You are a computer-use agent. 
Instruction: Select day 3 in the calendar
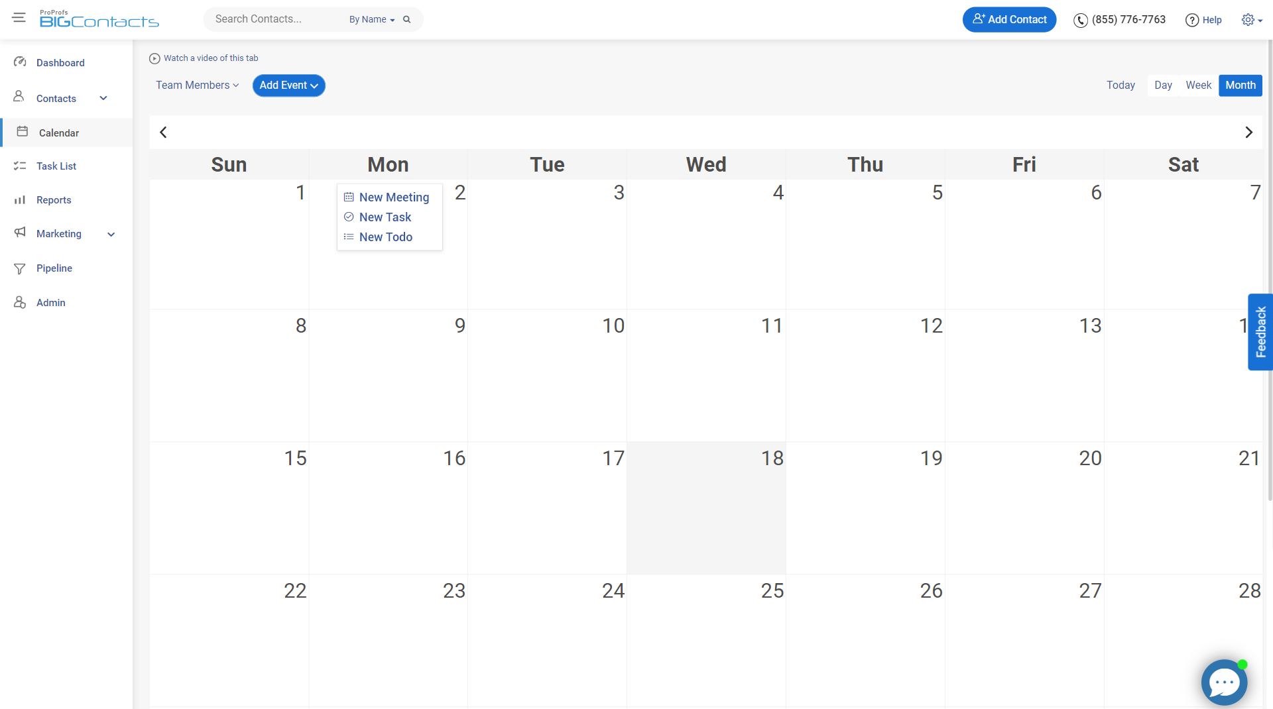[547, 244]
